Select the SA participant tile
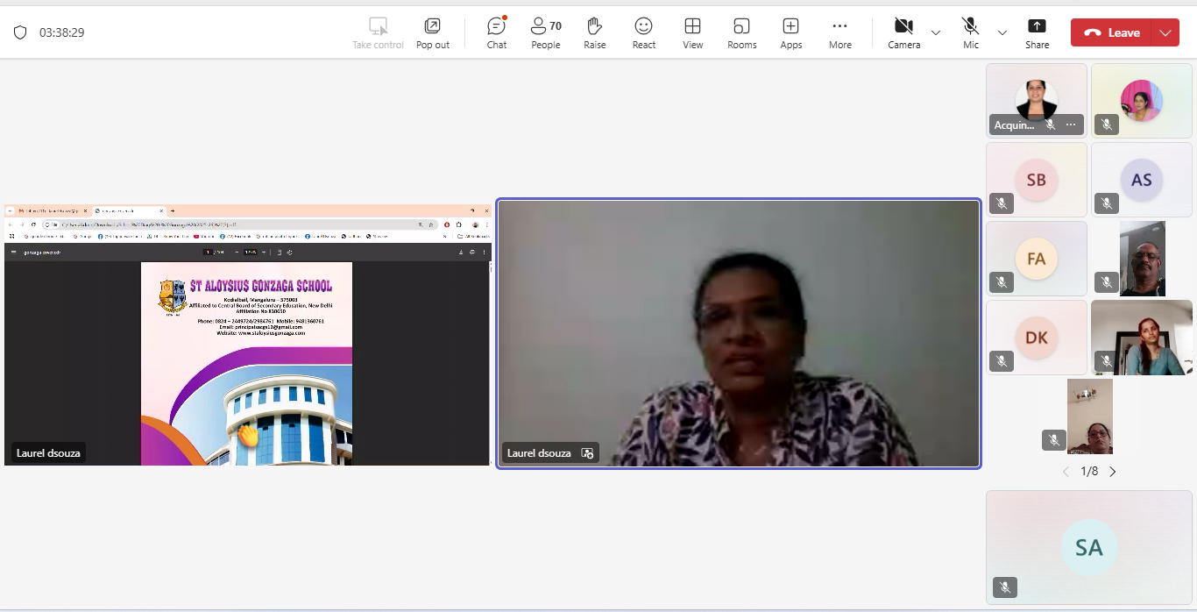This screenshot has height=612, width=1197. pyautogui.click(x=1089, y=547)
